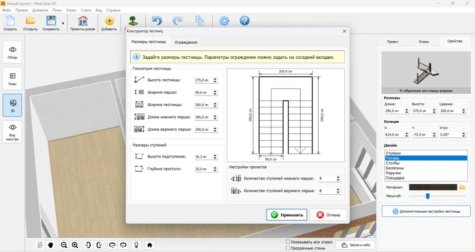The image size is (475, 252).
Task: Open the Проект panel tab
Action: pyautogui.click(x=393, y=42)
